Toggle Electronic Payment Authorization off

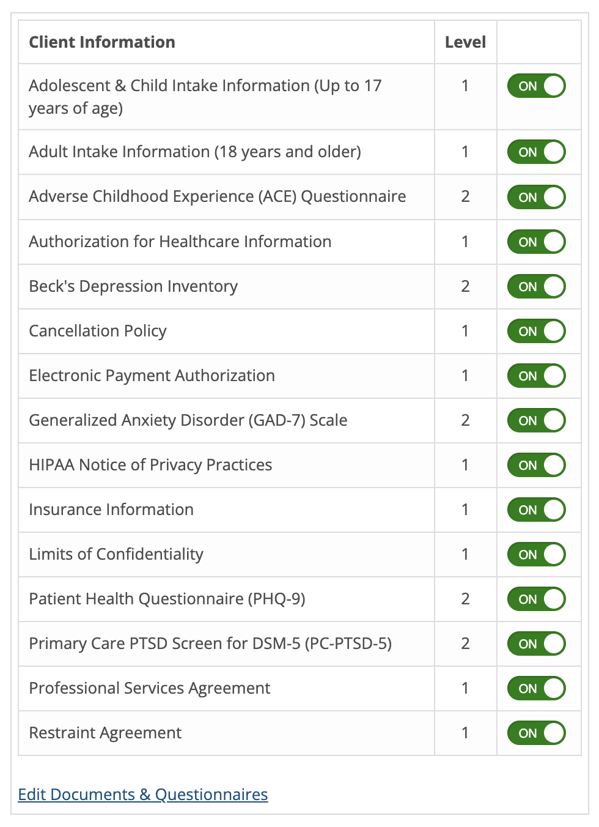[x=536, y=376]
